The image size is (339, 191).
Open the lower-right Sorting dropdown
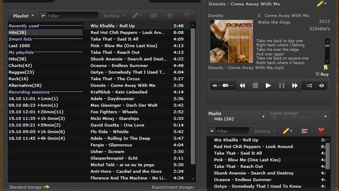point(265,131)
